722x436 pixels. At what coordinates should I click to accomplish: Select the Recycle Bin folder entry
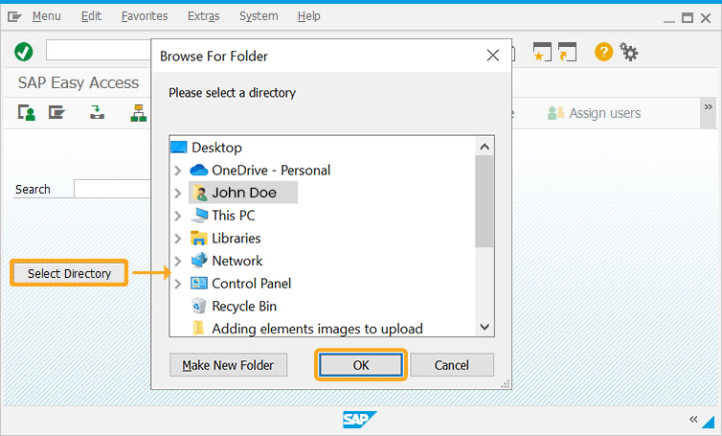click(235, 306)
